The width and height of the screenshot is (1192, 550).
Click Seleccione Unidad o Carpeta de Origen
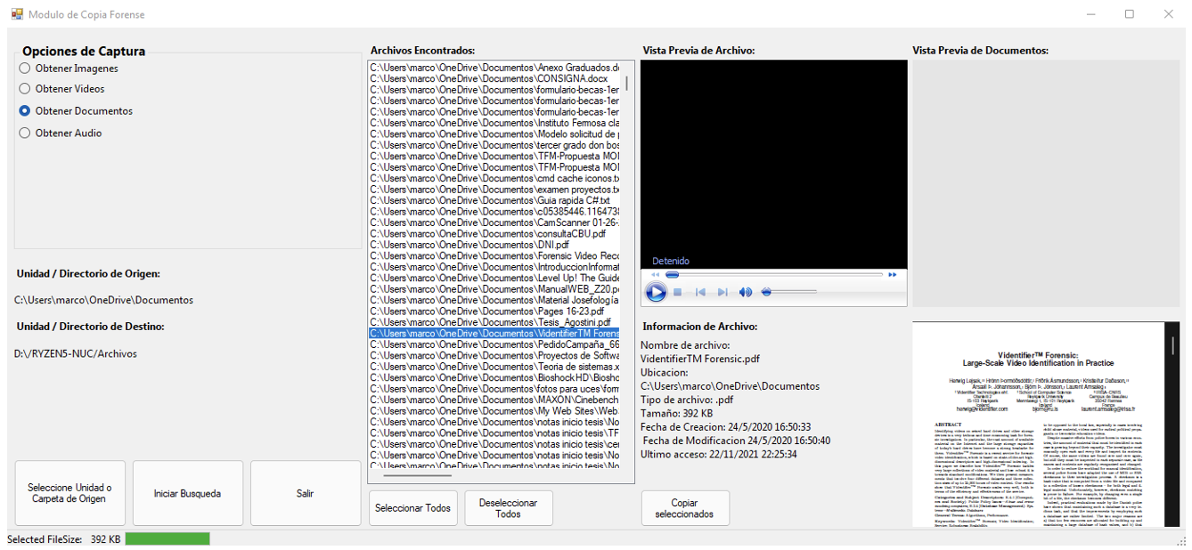(x=69, y=493)
